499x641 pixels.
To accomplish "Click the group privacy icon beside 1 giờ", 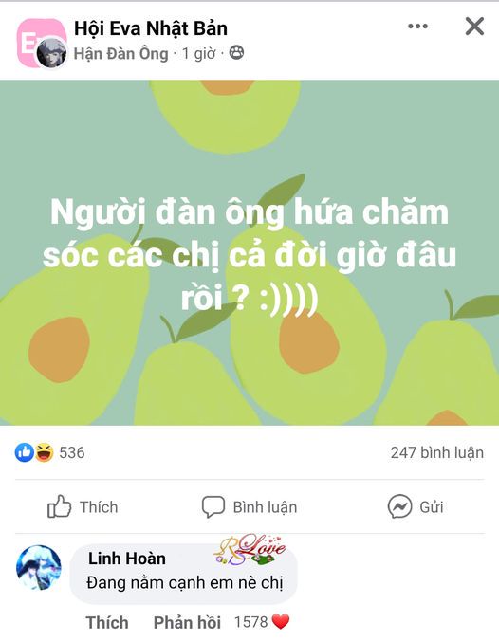I will pos(236,53).
